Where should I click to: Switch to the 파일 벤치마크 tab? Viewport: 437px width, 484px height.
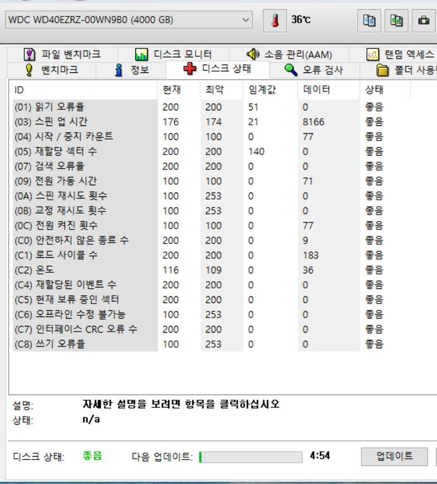click(62, 55)
